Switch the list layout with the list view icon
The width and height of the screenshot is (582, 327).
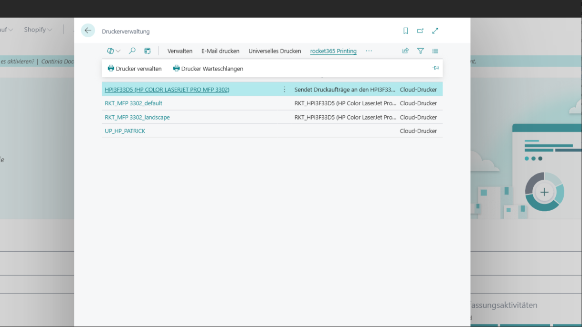pos(435,51)
